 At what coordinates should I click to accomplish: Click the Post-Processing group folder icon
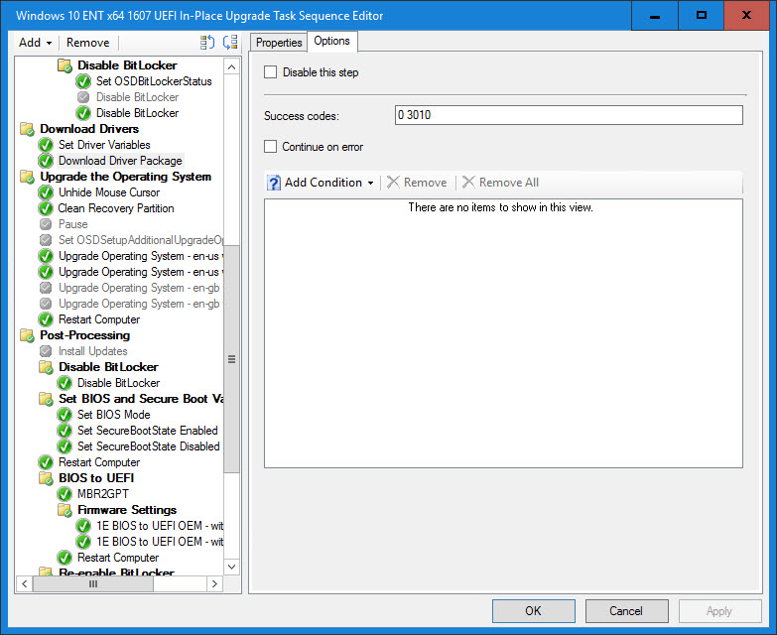[27, 335]
